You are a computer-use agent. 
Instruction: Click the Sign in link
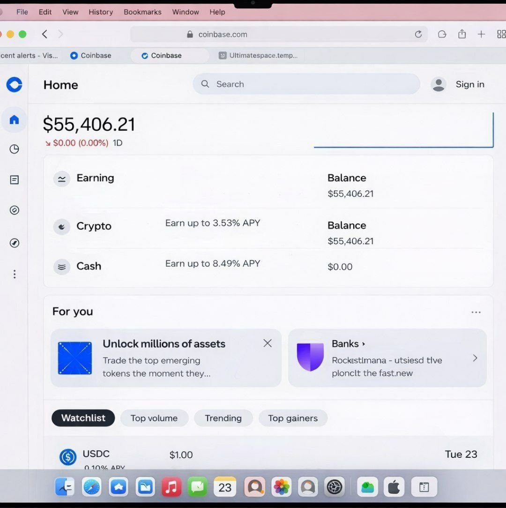click(470, 84)
